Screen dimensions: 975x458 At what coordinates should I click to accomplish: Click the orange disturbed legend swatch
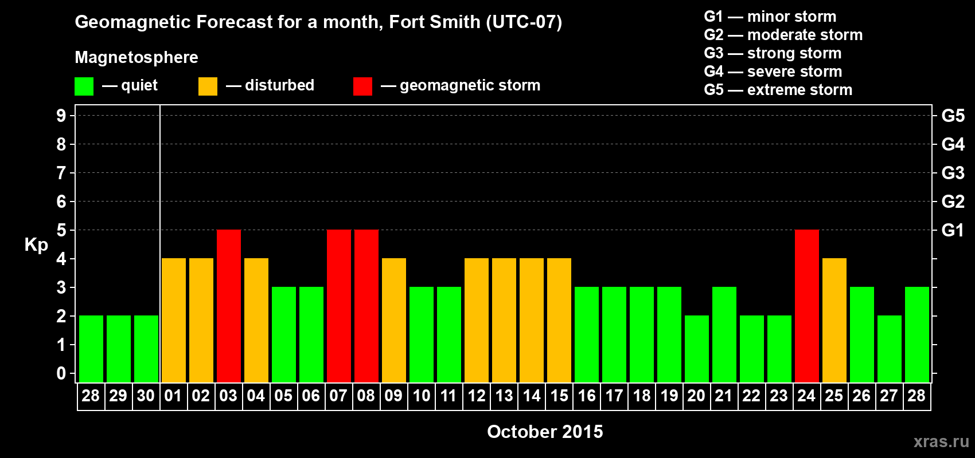click(x=208, y=86)
